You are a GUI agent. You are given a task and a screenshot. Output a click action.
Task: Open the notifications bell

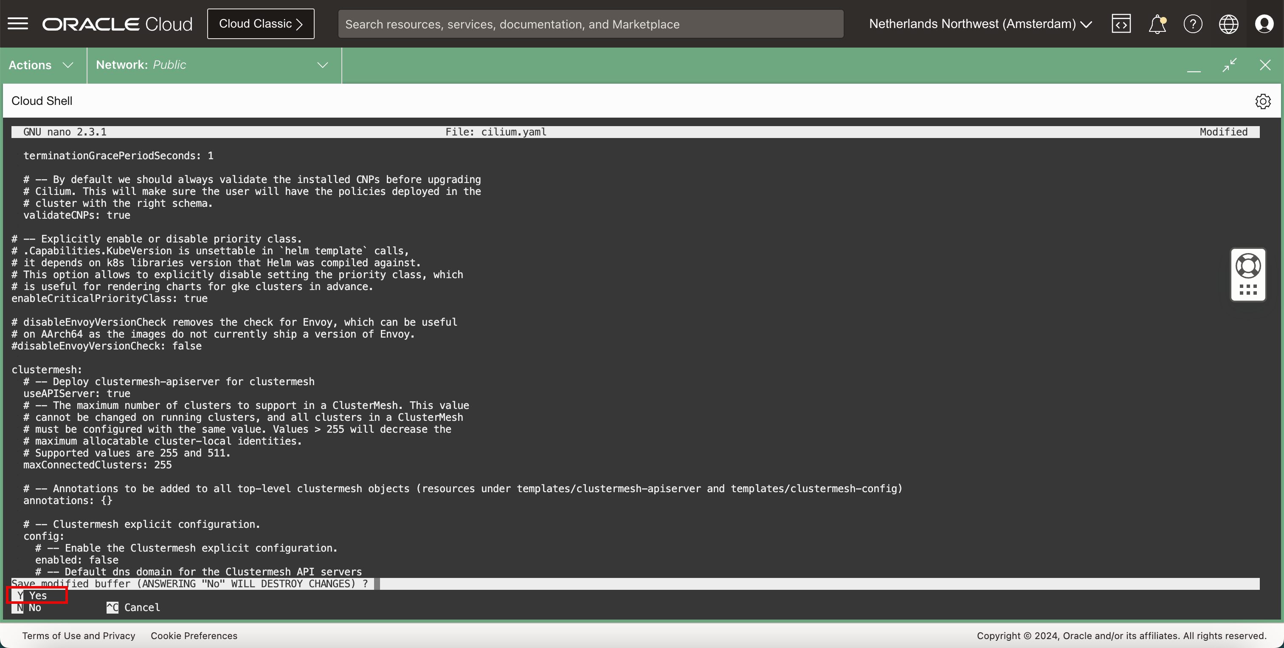tap(1157, 24)
